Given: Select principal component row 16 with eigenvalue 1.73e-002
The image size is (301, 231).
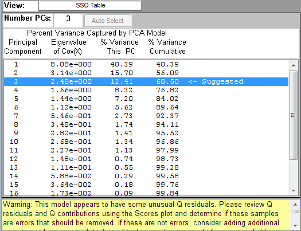Looking at the screenshot, I should tap(146, 193).
